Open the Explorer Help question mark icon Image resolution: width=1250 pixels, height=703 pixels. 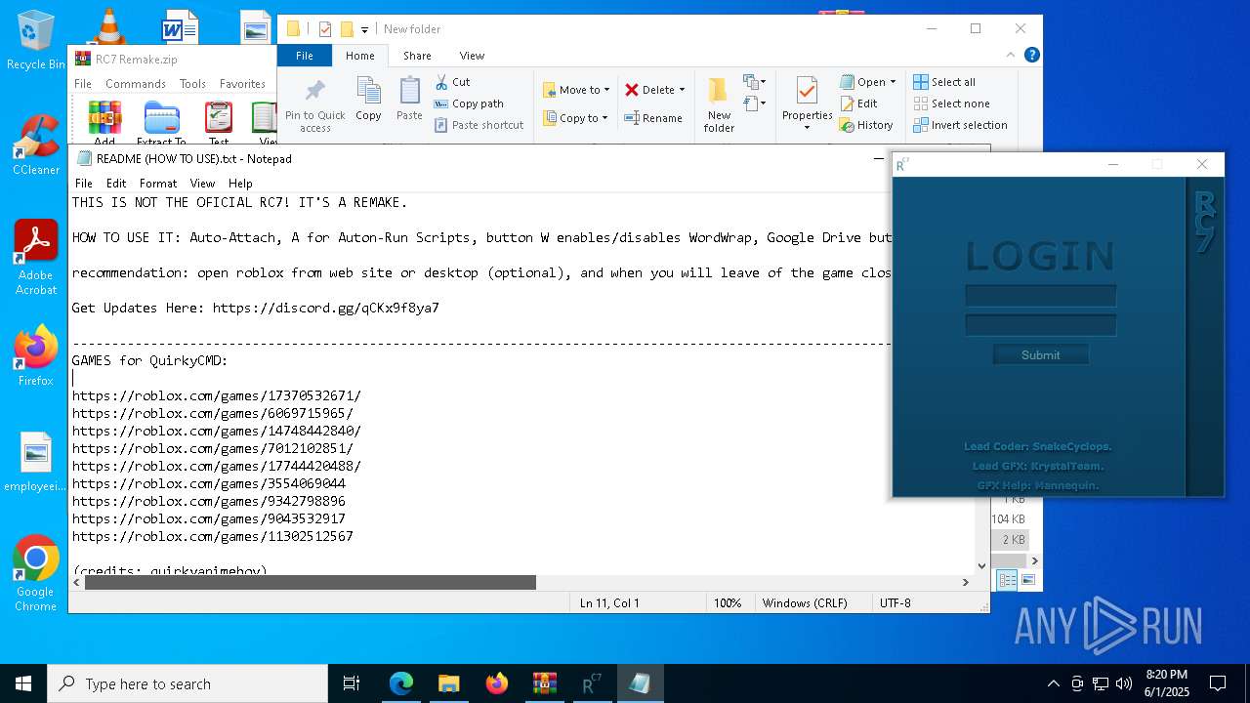[x=1031, y=56]
